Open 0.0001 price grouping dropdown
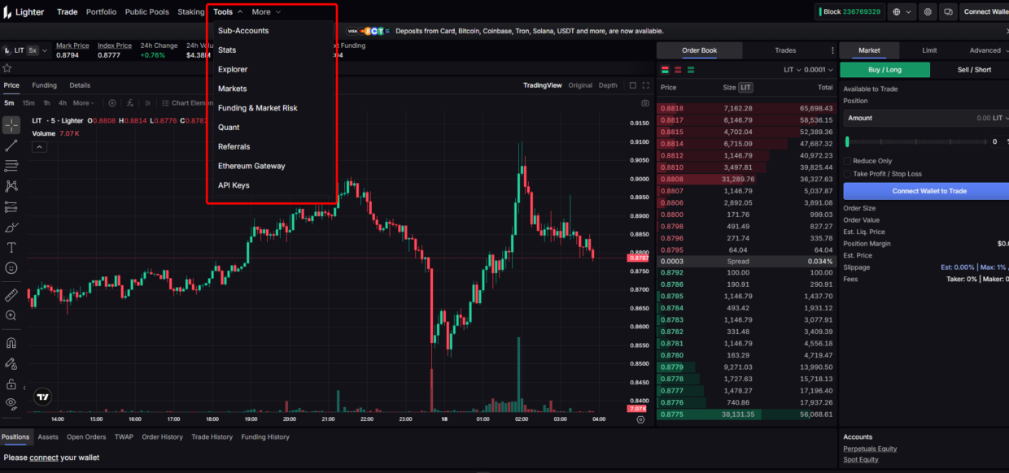This screenshot has height=473, width=1009. [819, 70]
